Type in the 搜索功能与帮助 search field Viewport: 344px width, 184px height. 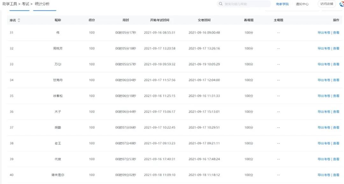coord(245,4)
